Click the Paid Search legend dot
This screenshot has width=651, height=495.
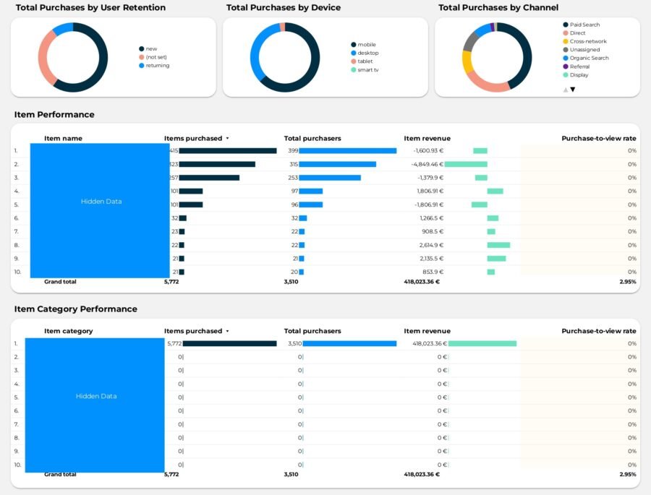(x=566, y=25)
